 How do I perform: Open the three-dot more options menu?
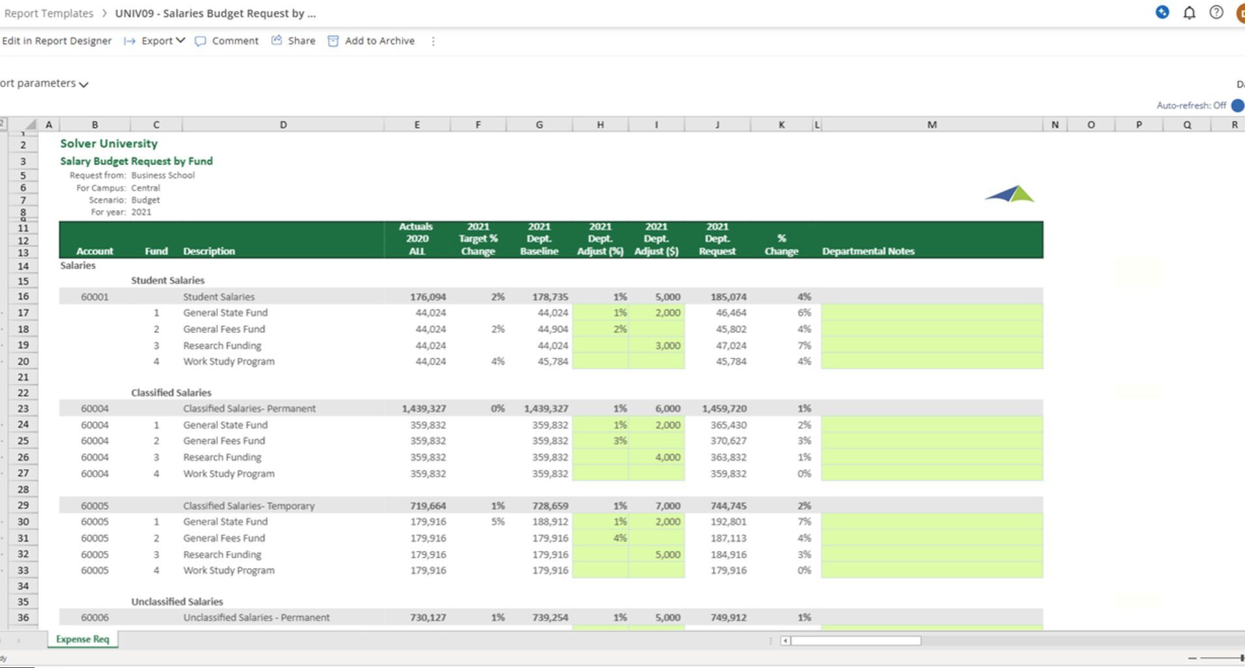tap(433, 41)
